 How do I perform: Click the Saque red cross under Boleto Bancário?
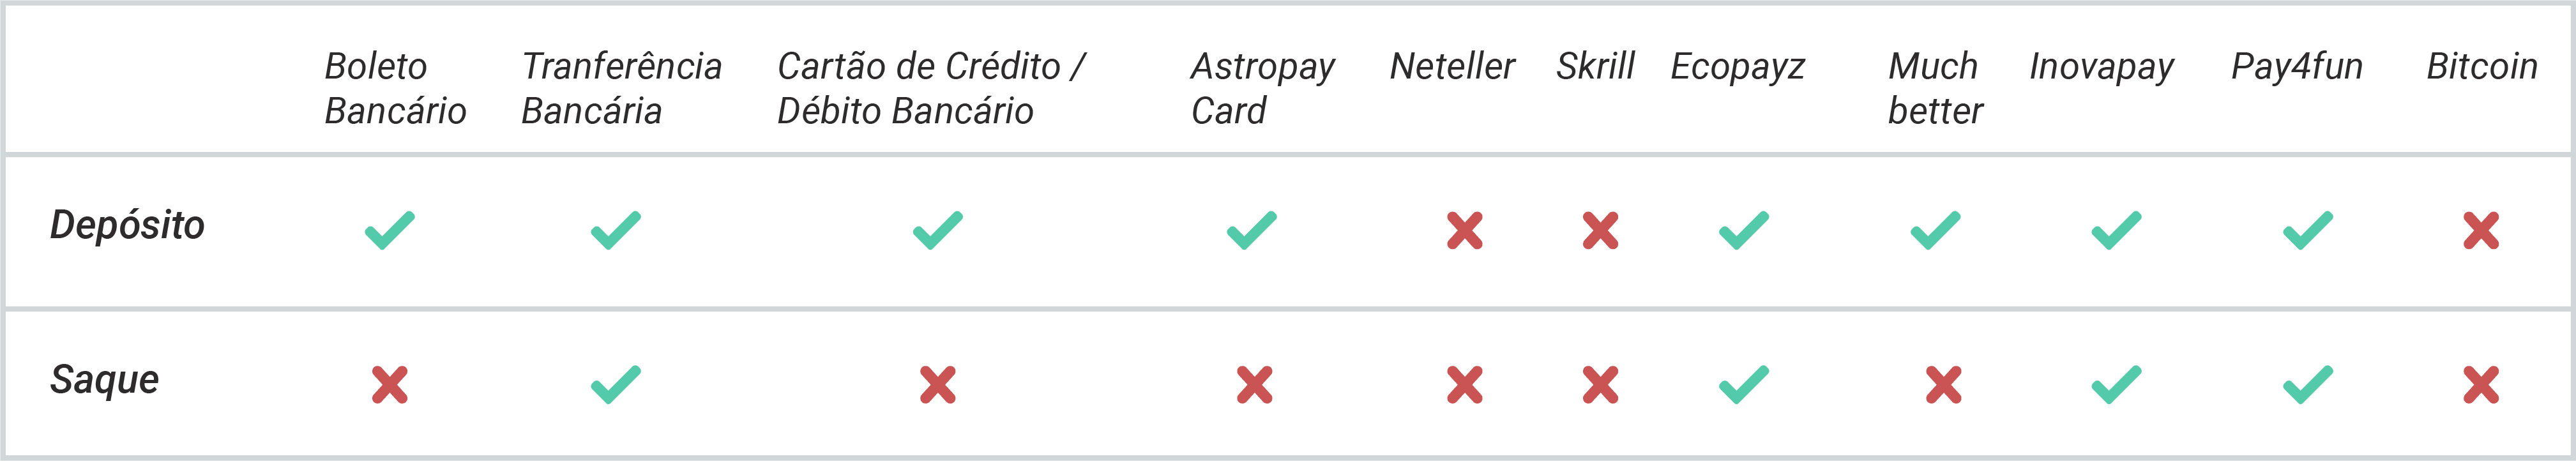(x=390, y=385)
